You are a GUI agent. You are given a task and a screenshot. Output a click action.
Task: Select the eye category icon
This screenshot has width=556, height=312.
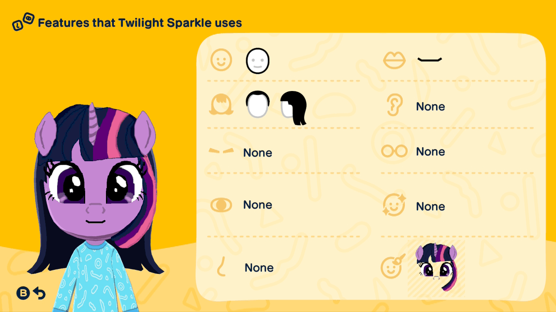pyautogui.click(x=221, y=205)
